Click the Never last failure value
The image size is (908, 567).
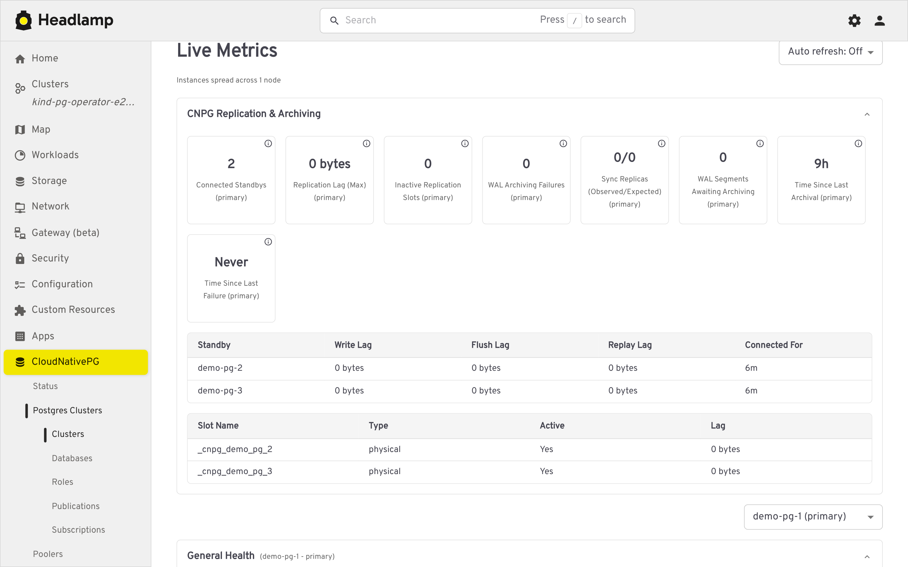[231, 262]
